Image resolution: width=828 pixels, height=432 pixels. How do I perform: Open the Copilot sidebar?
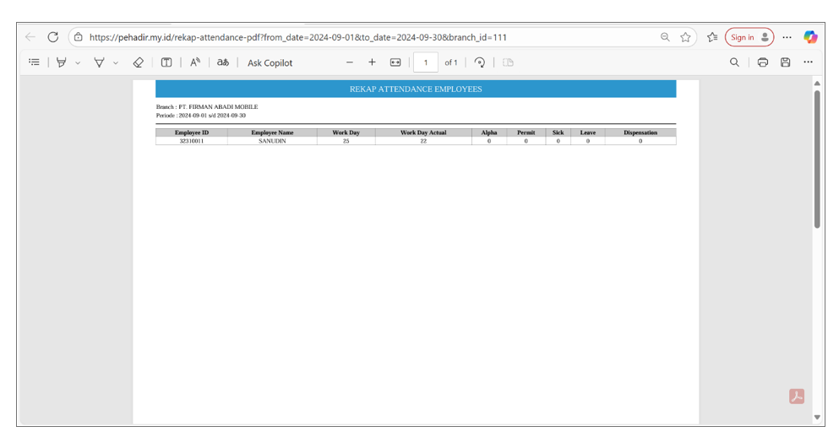(810, 37)
